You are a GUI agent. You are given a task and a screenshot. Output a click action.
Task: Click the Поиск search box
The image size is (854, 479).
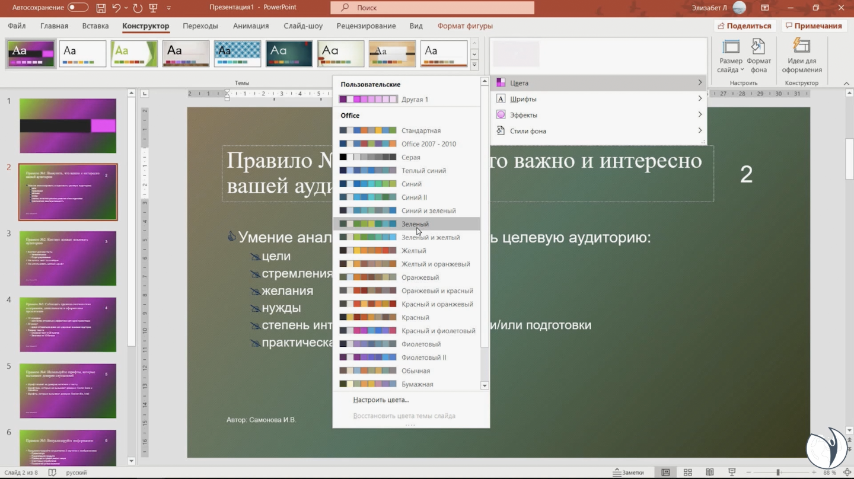[432, 8]
